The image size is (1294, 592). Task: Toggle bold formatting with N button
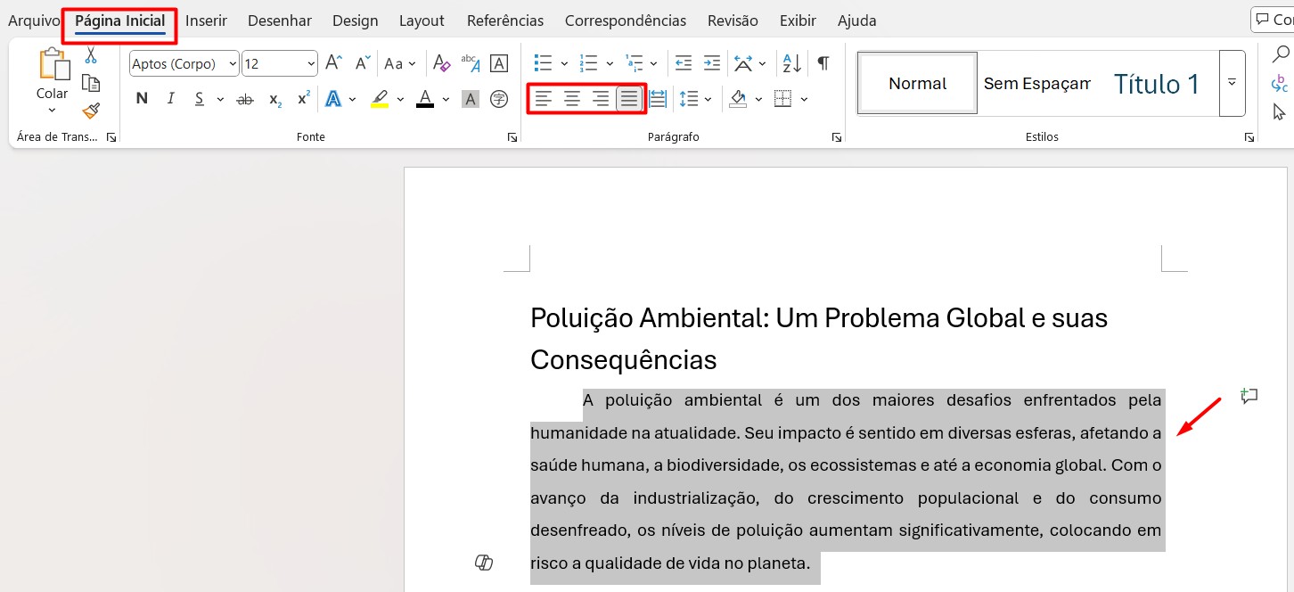tap(142, 99)
